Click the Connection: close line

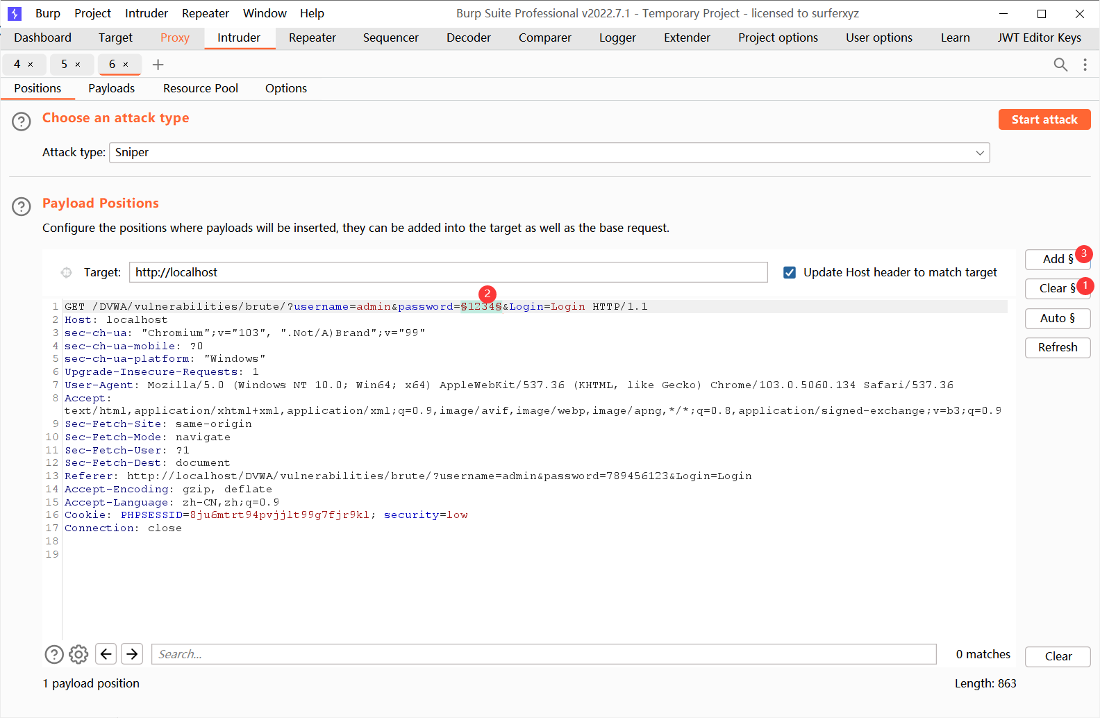pos(123,528)
